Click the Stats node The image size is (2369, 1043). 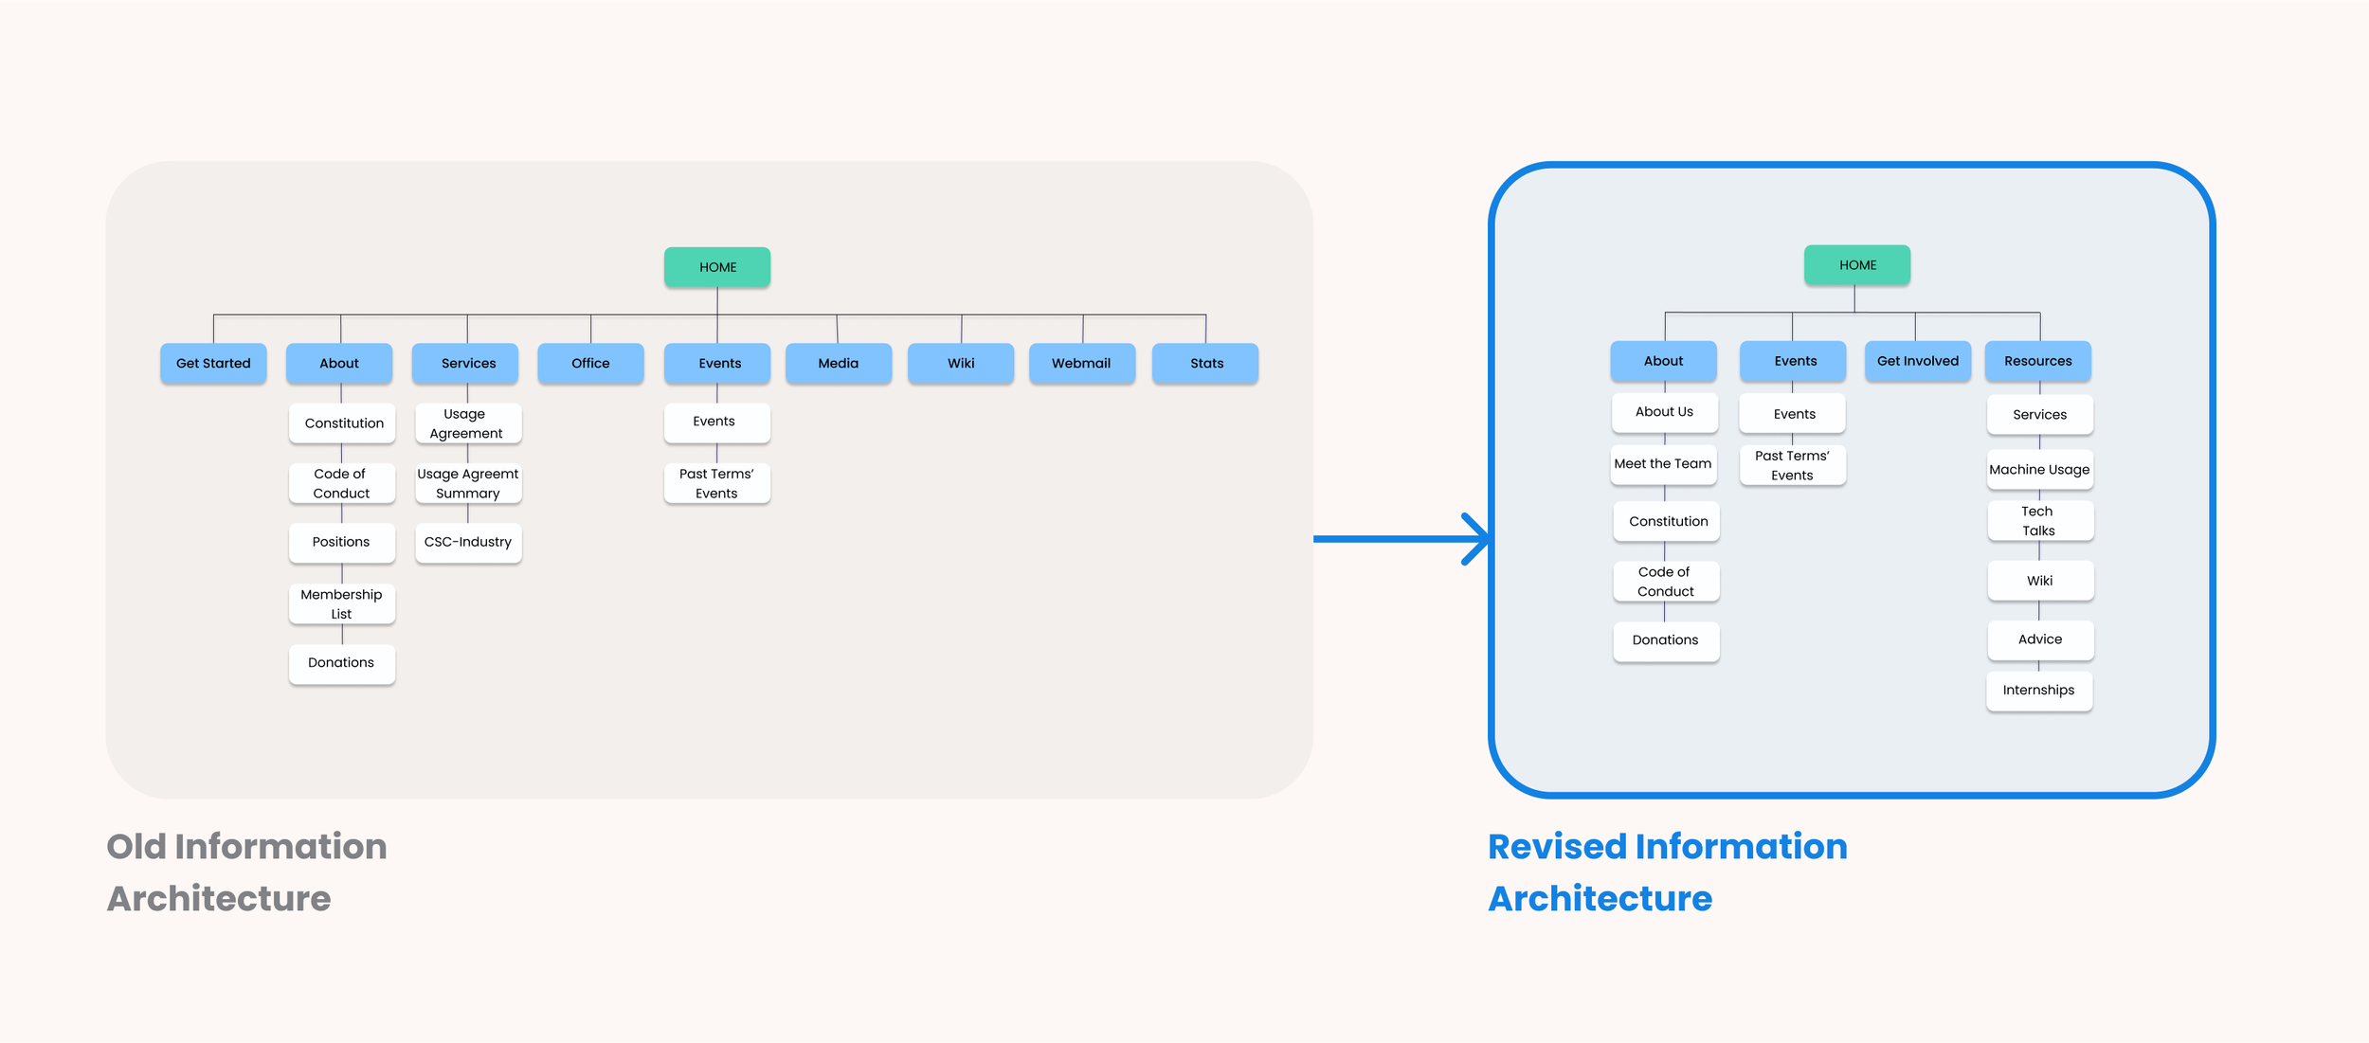1205,363
